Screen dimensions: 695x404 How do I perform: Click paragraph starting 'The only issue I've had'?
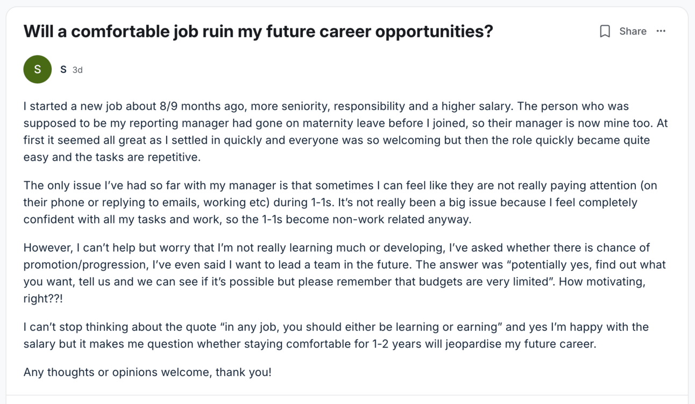coord(340,203)
